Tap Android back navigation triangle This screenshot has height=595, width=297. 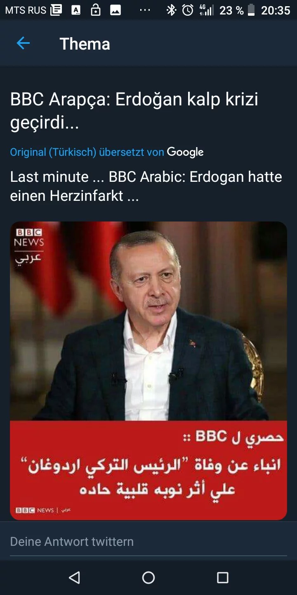coord(74,577)
